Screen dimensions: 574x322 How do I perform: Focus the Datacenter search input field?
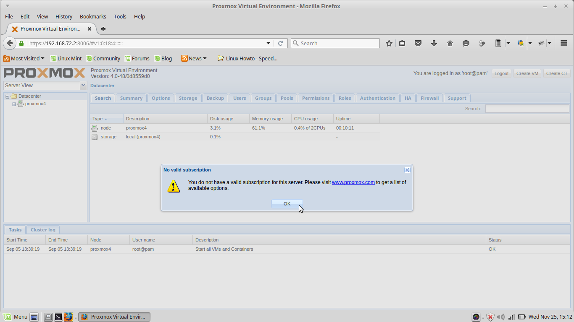tap(528, 109)
